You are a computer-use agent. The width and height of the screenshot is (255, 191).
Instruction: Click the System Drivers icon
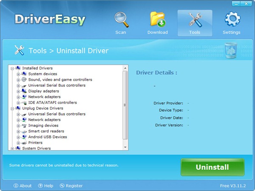pos(18,148)
